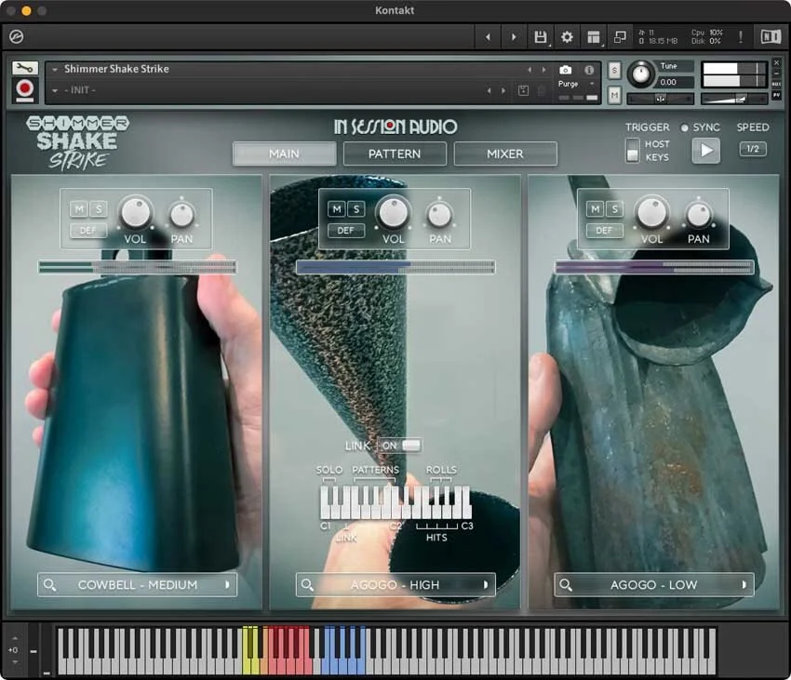Click the save snapshot icon beside INIT
This screenshot has height=680, width=791.
(523, 90)
